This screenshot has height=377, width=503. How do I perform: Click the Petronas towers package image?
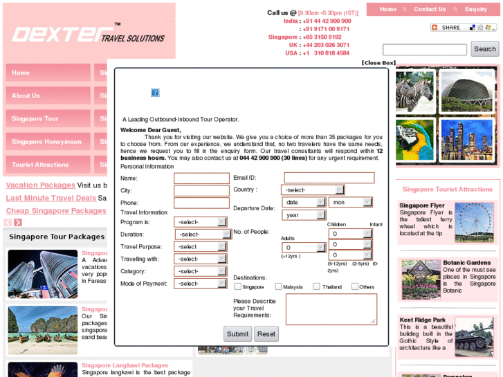tap(43, 274)
